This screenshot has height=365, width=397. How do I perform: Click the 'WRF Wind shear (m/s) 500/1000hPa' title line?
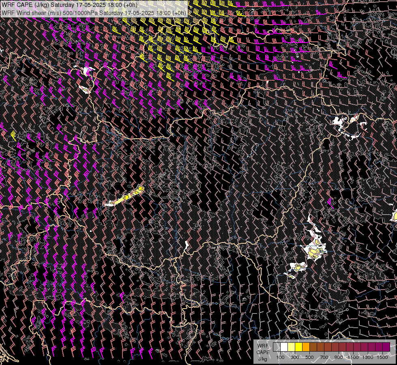94,13
